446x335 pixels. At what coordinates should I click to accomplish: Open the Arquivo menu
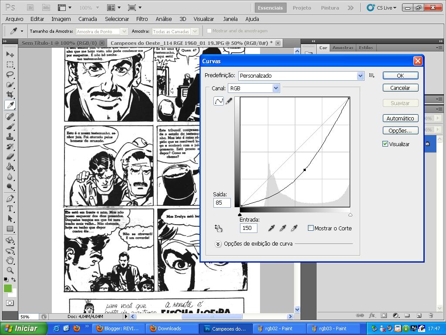pyautogui.click(x=14, y=19)
